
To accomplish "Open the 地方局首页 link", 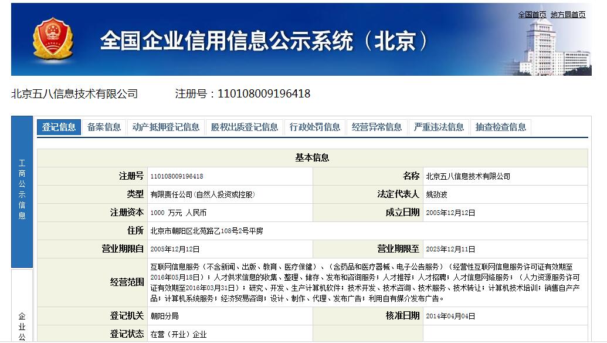I will point(568,15).
